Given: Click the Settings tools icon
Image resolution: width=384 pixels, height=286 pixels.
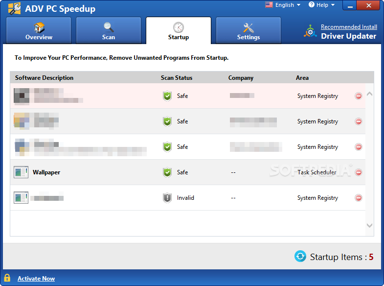Looking at the screenshot, I should point(248,28).
